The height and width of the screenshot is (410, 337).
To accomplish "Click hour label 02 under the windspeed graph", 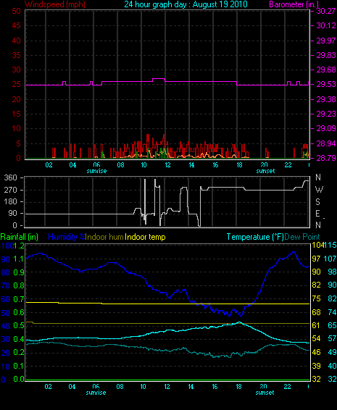I will tap(49, 165).
